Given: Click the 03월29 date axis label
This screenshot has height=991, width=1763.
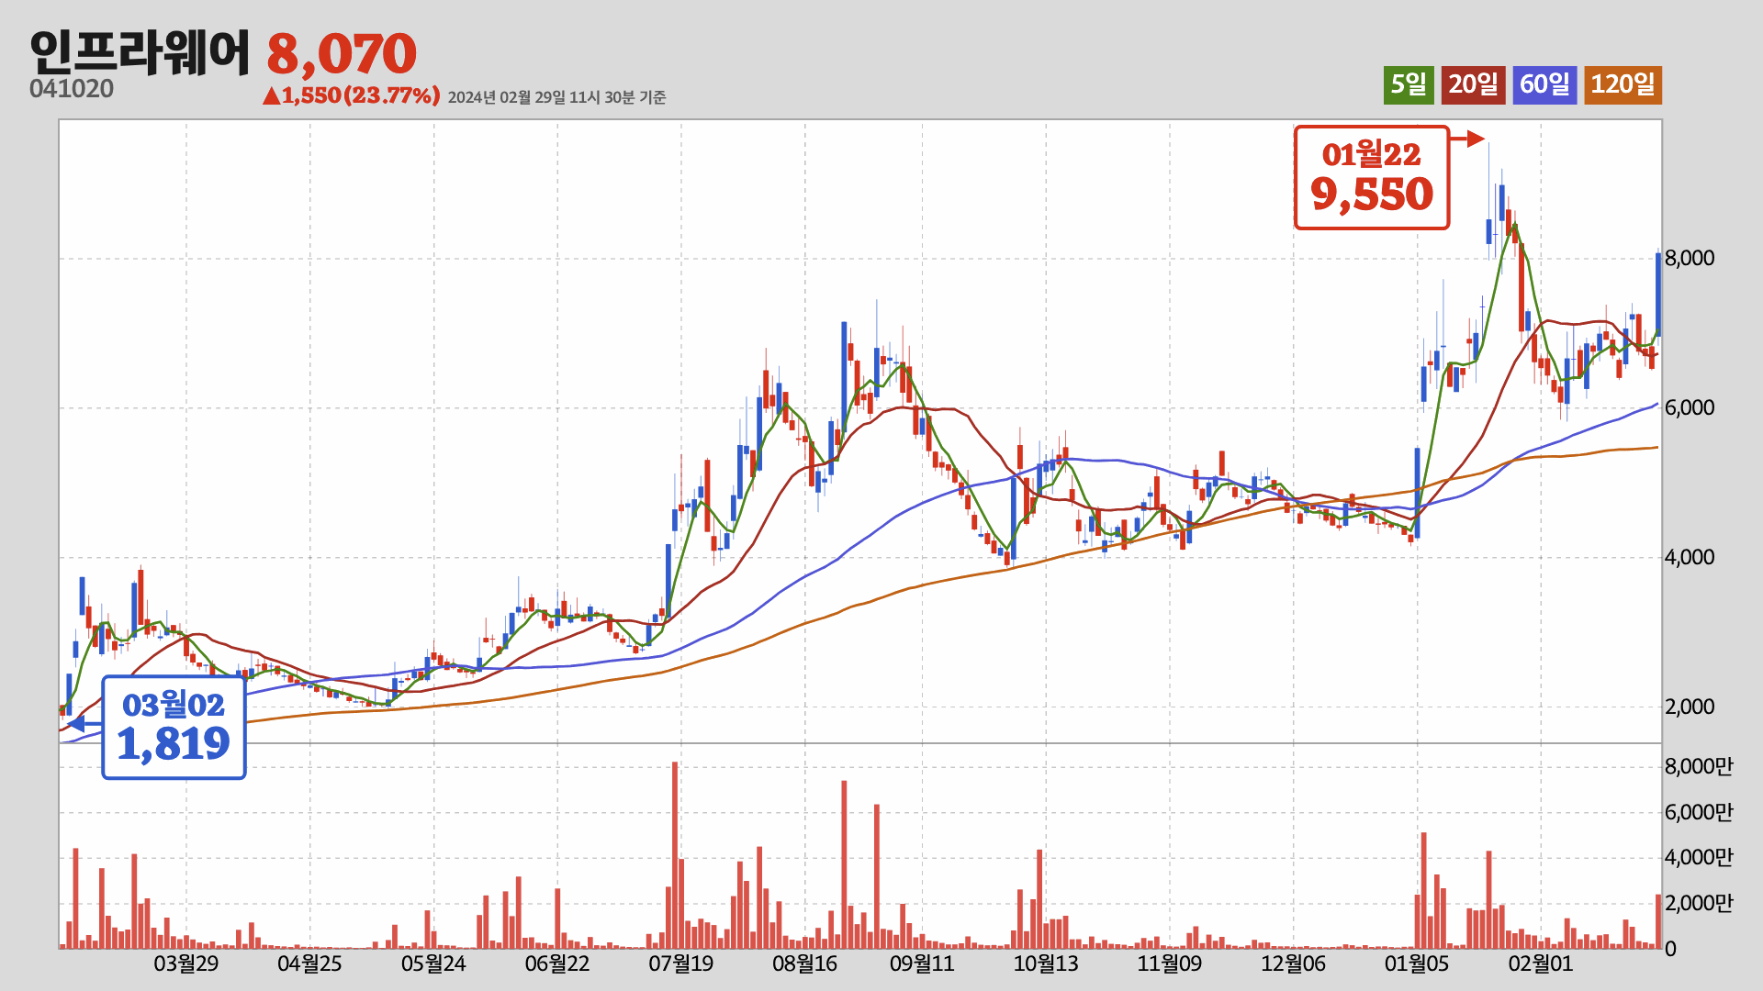Looking at the screenshot, I should (186, 963).
